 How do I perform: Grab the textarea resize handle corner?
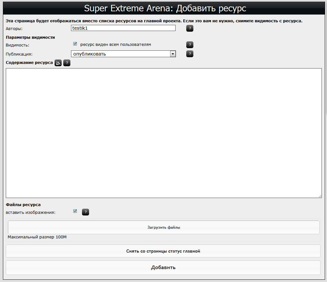[x=320, y=196]
